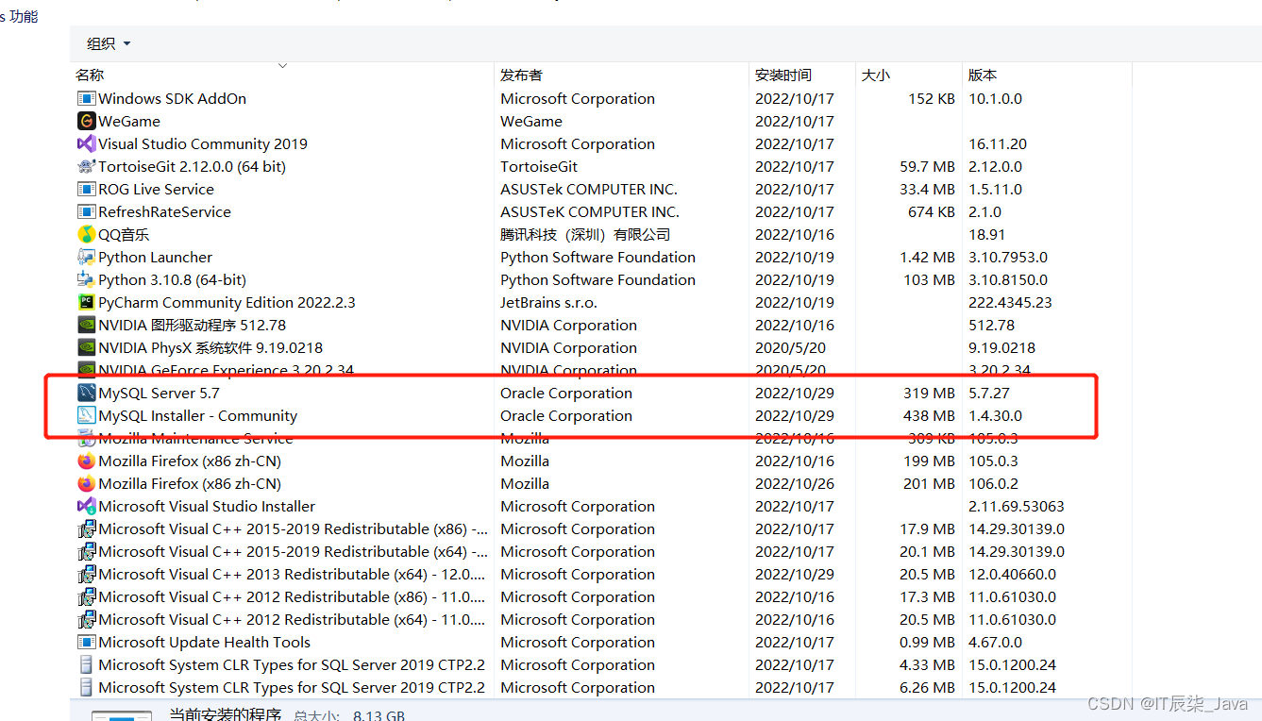Screen dimensions: 1262x721
Task: Click the TortoiseGit 2.12.0.0 icon
Action: (86, 166)
